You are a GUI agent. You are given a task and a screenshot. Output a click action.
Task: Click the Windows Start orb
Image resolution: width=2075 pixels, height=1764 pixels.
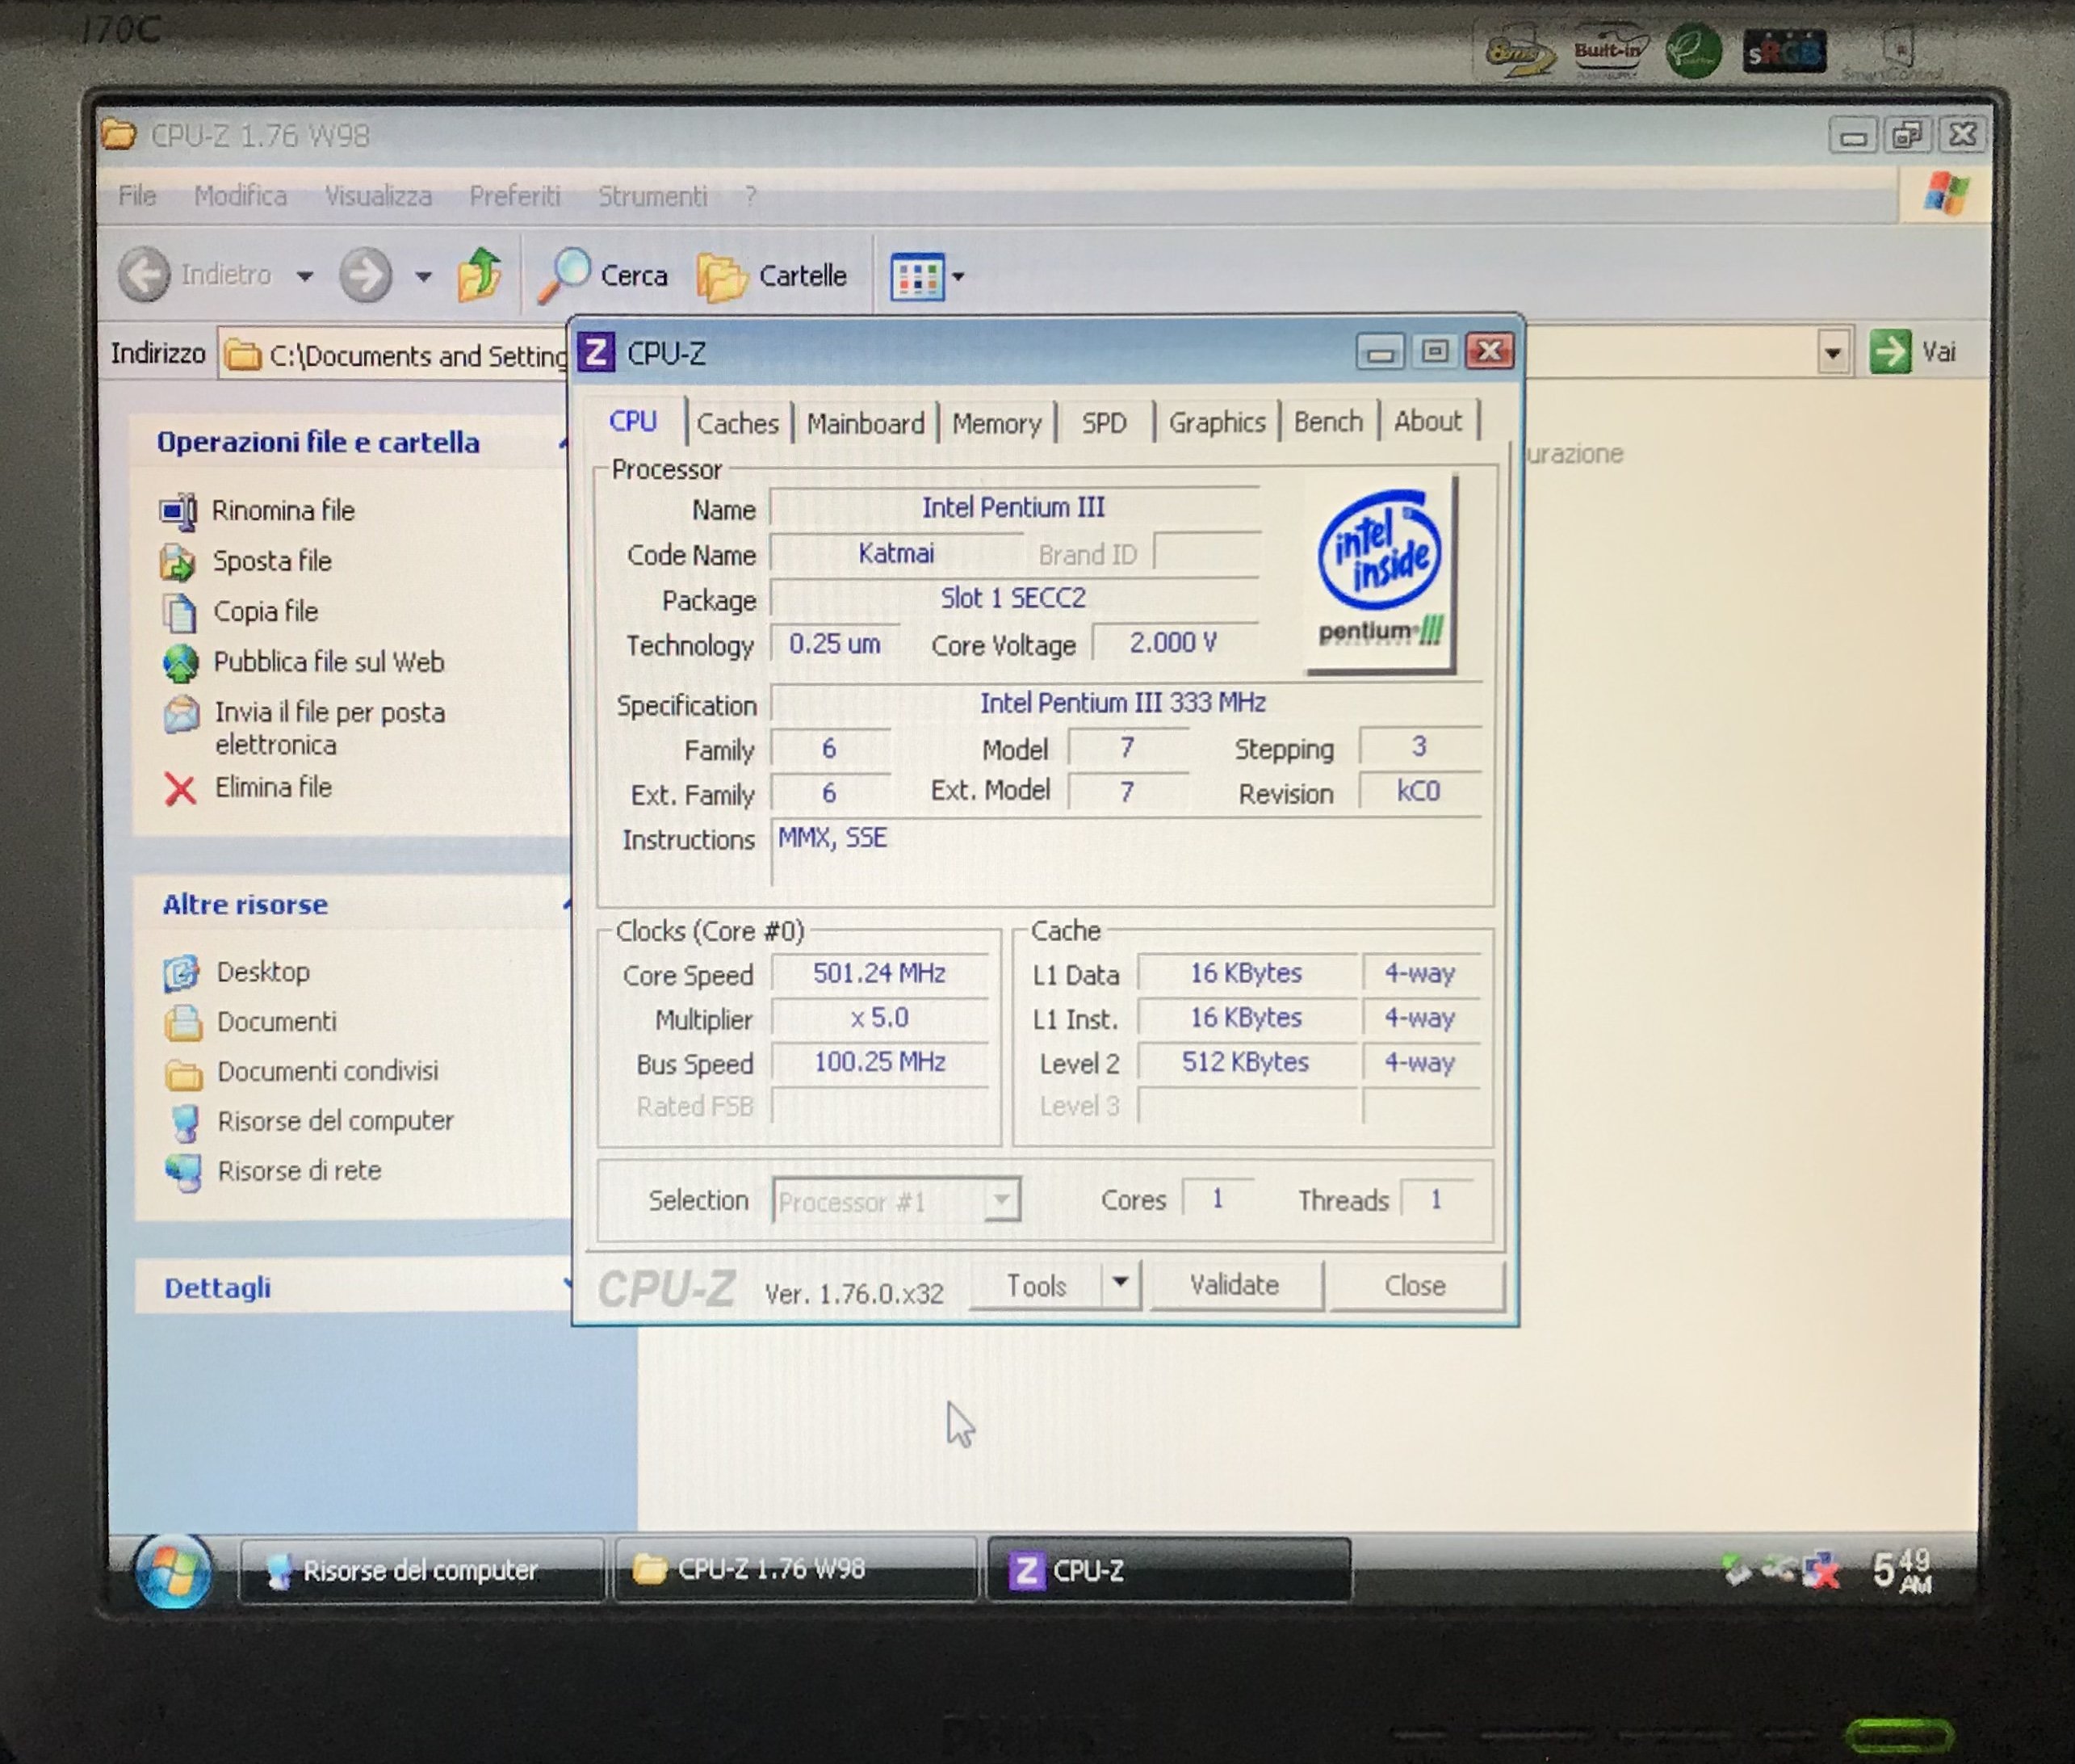pos(173,1571)
